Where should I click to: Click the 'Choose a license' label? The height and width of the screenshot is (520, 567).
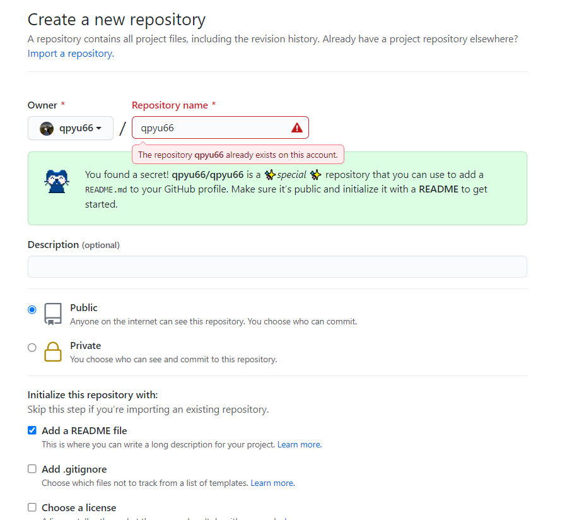pos(79,508)
